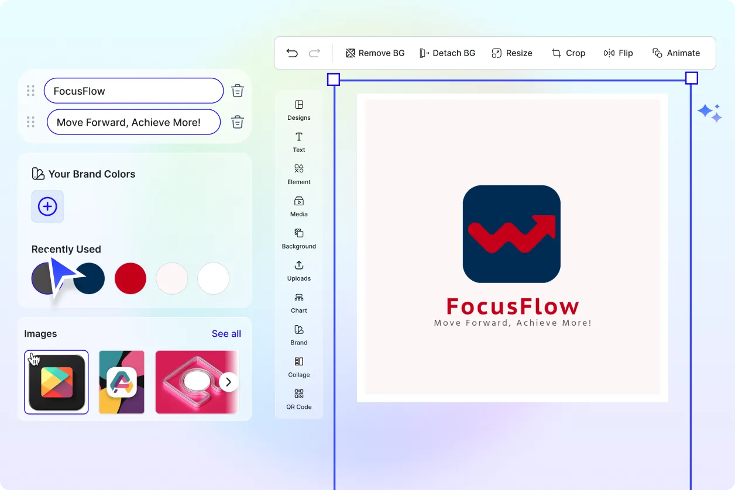Open the Media sidebar panel

tap(299, 206)
